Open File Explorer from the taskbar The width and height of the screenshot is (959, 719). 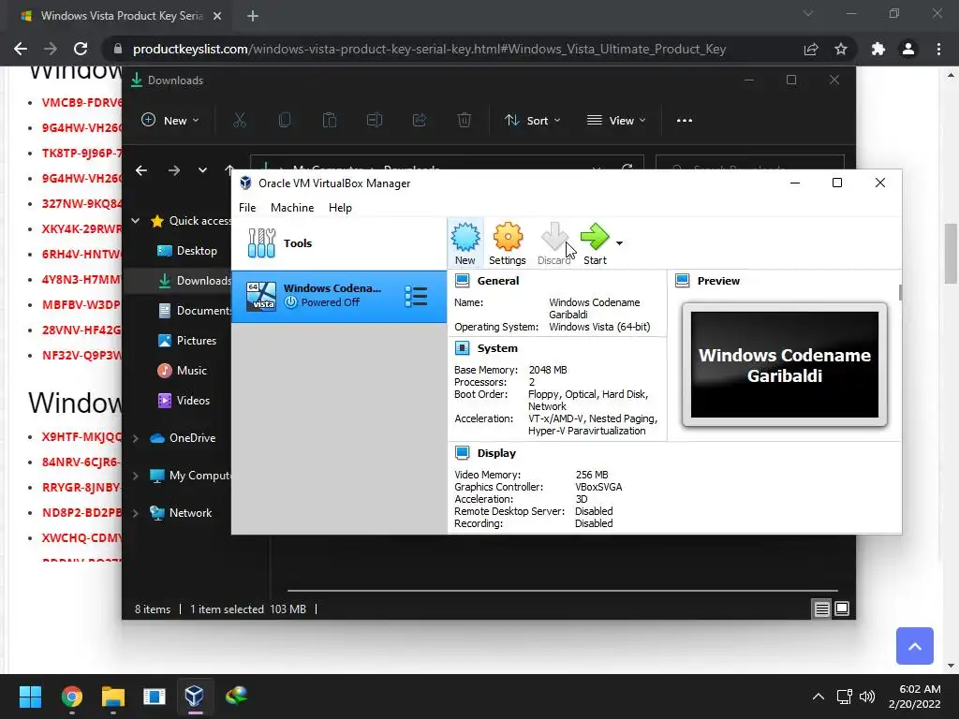(x=113, y=696)
